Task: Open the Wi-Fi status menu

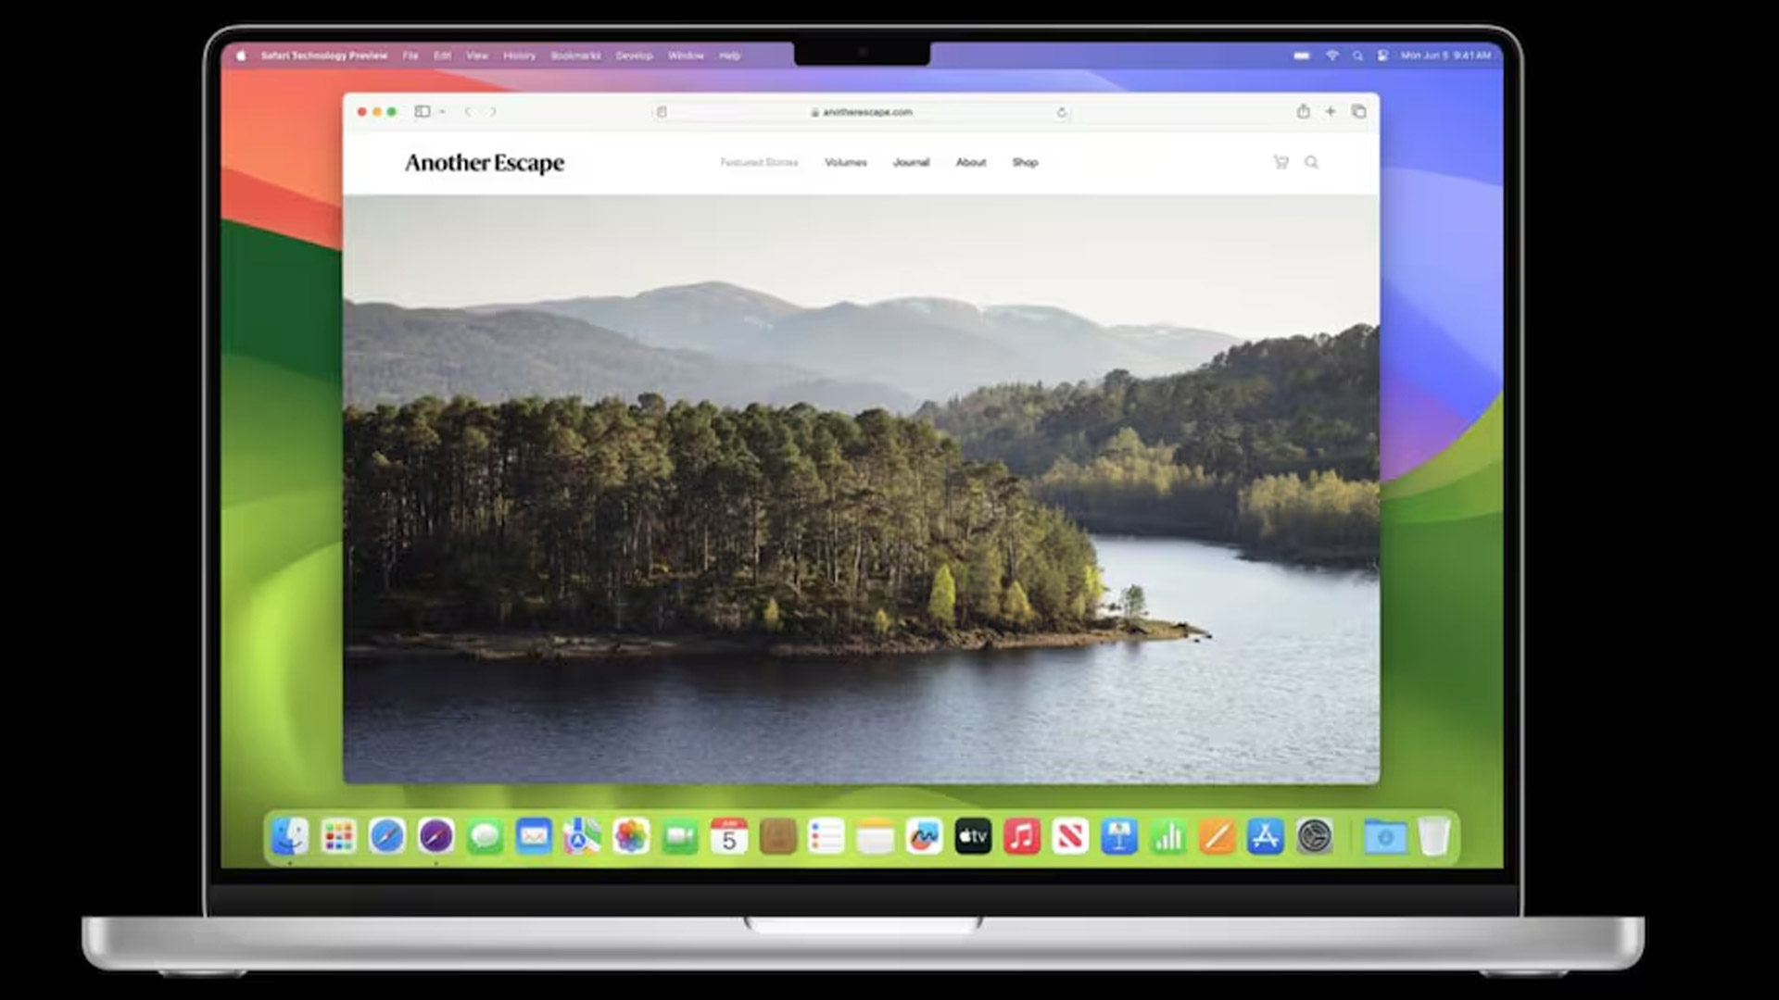Action: [x=1332, y=56]
